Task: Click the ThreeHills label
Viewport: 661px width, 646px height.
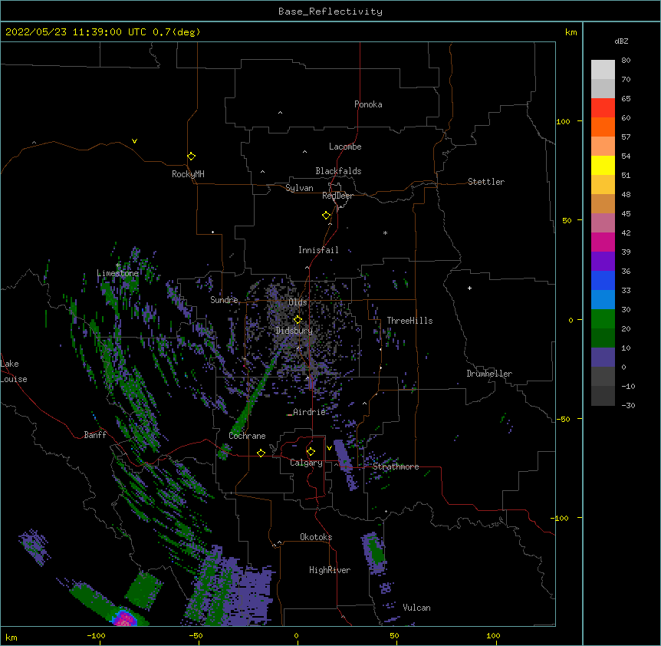Action: click(409, 321)
